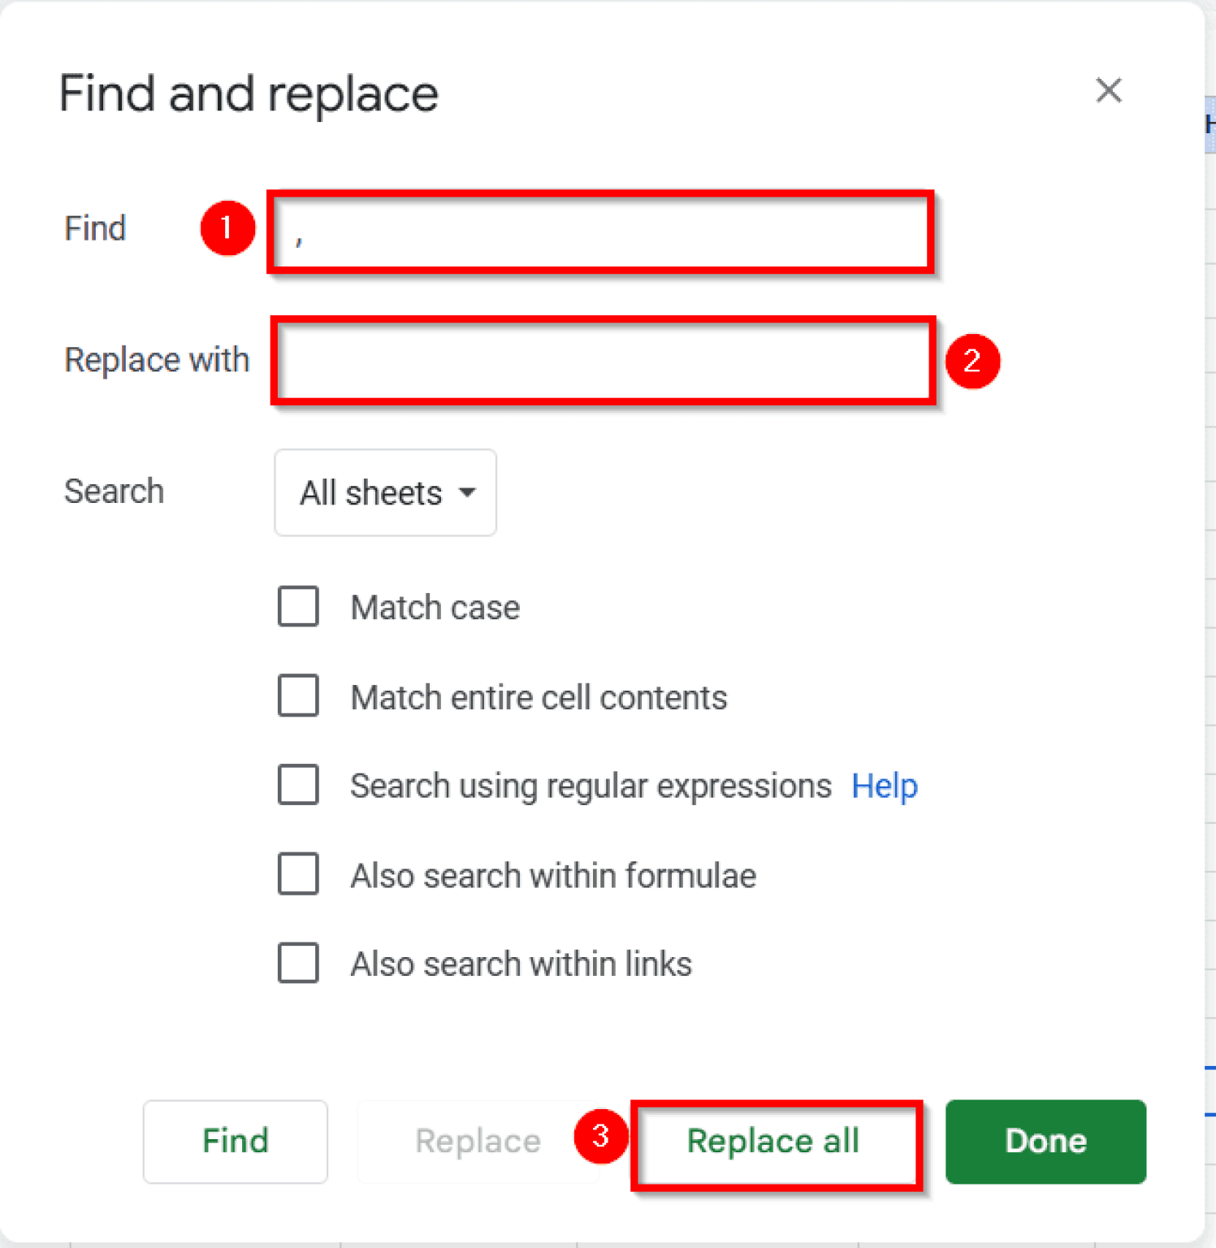This screenshot has height=1248, width=1216.
Task: Click the Find and replace dialog title
Action: click(x=248, y=93)
